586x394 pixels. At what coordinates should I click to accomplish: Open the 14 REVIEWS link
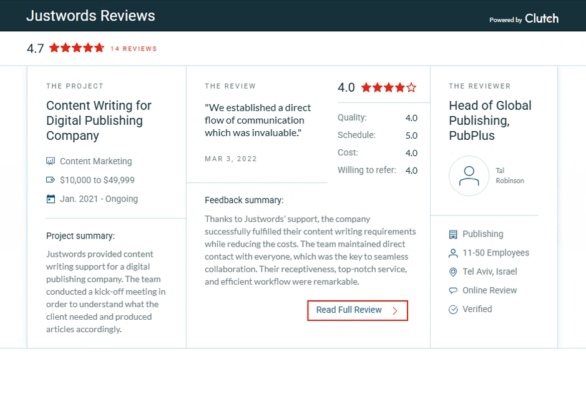click(x=134, y=49)
